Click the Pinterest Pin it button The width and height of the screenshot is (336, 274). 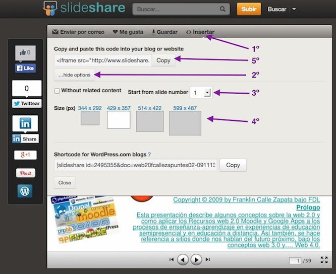[26, 173]
